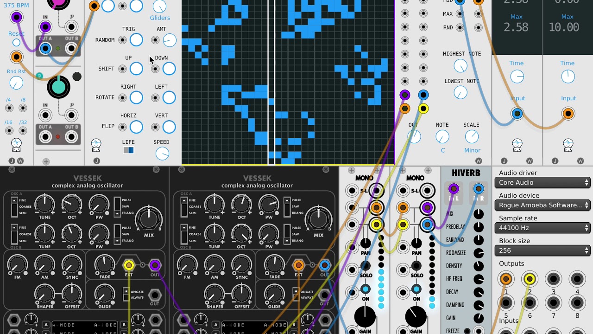Toggle left VESSEK OSC A FINE/COARSE/SEMI switch
This screenshot has height=334, width=593.
coord(14,206)
